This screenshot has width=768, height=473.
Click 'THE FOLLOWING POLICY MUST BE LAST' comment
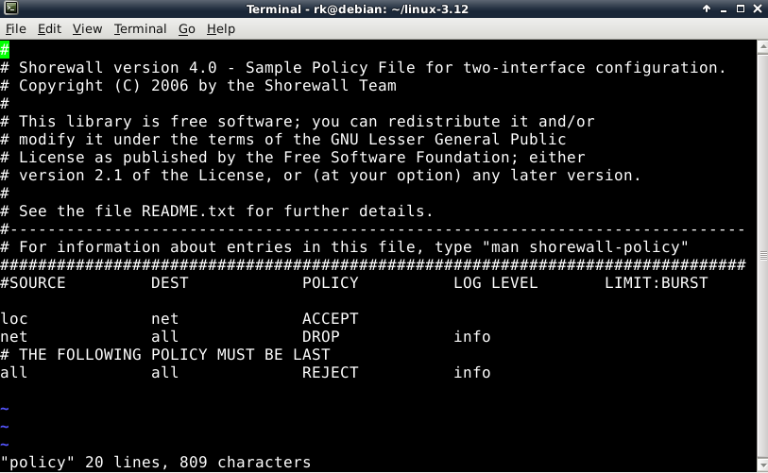point(175,354)
